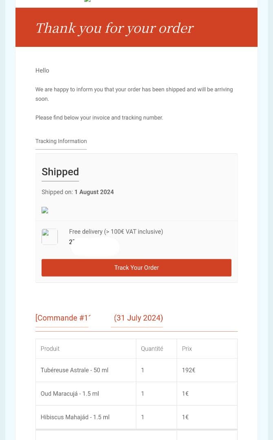Click the (31 July 2024) order date
Viewport: 273px width, 440px height.
(x=139, y=318)
